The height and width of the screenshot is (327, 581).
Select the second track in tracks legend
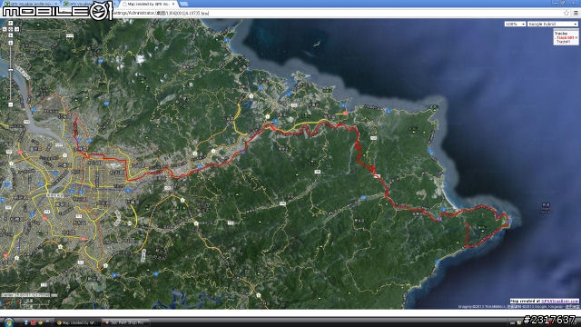point(563,42)
